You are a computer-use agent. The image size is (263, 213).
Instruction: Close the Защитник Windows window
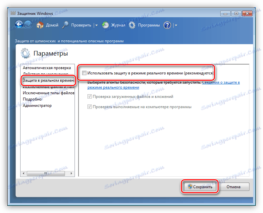(247, 14)
